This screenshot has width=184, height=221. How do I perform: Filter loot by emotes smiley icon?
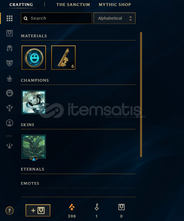[x=9, y=93]
